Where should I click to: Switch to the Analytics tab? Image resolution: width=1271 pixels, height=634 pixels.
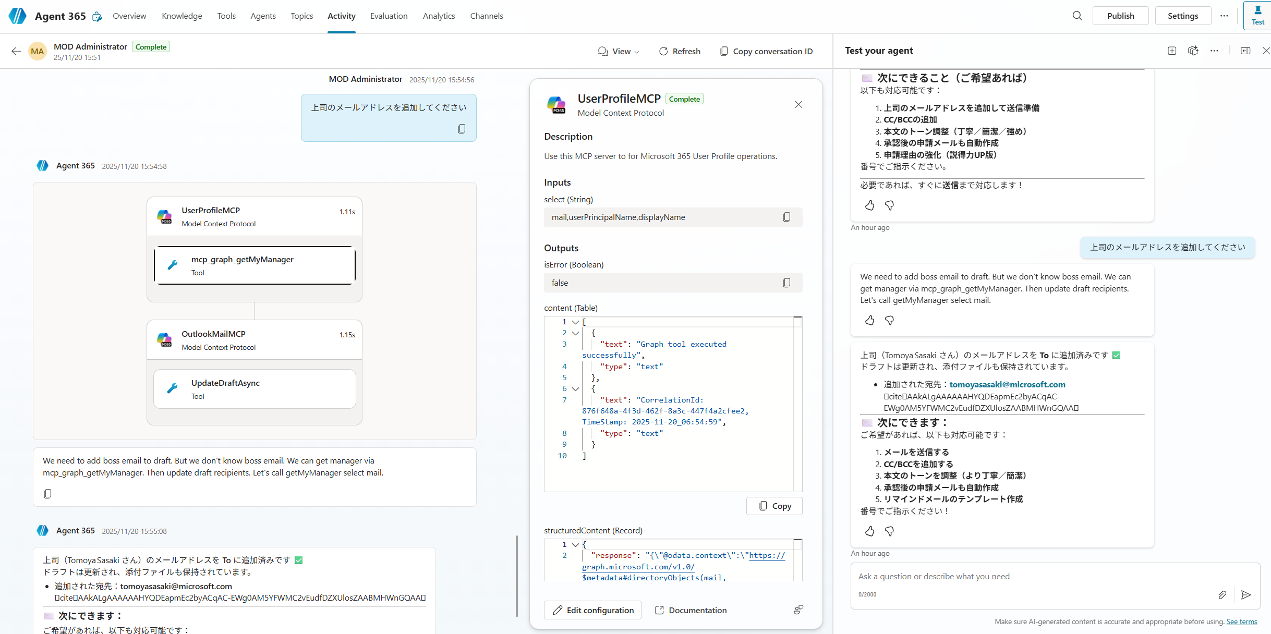439,16
